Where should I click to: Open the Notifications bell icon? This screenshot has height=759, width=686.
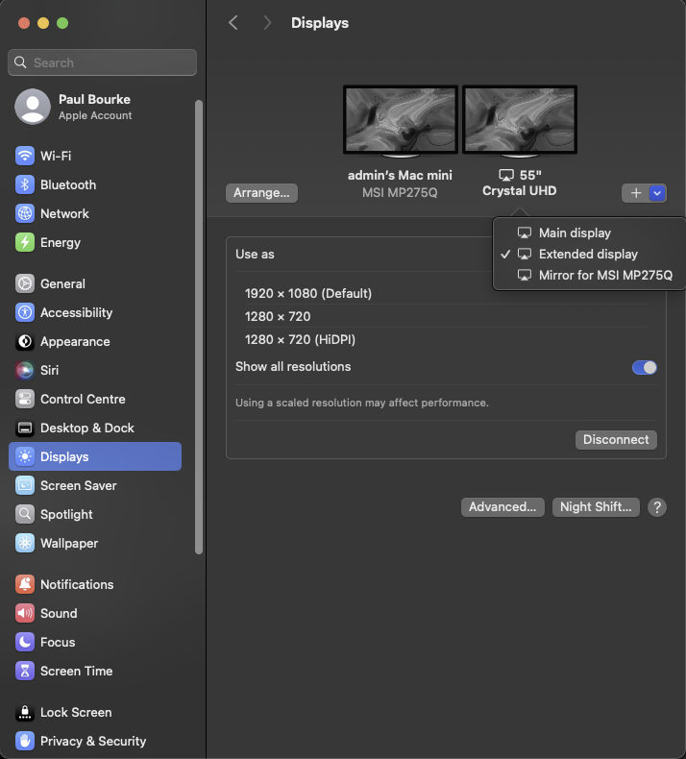coord(25,584)
